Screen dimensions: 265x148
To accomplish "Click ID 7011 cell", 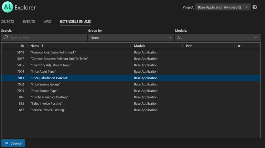I will pyautogui.click(x=21, y=78).
